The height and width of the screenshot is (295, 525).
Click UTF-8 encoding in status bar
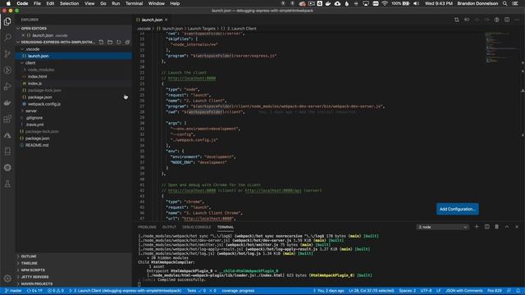click(x=426, y=291)
